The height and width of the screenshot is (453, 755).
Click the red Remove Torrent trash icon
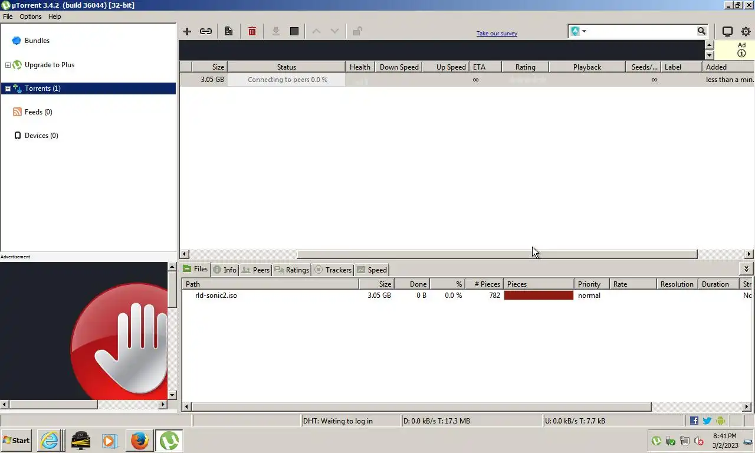tap(252, 31)
